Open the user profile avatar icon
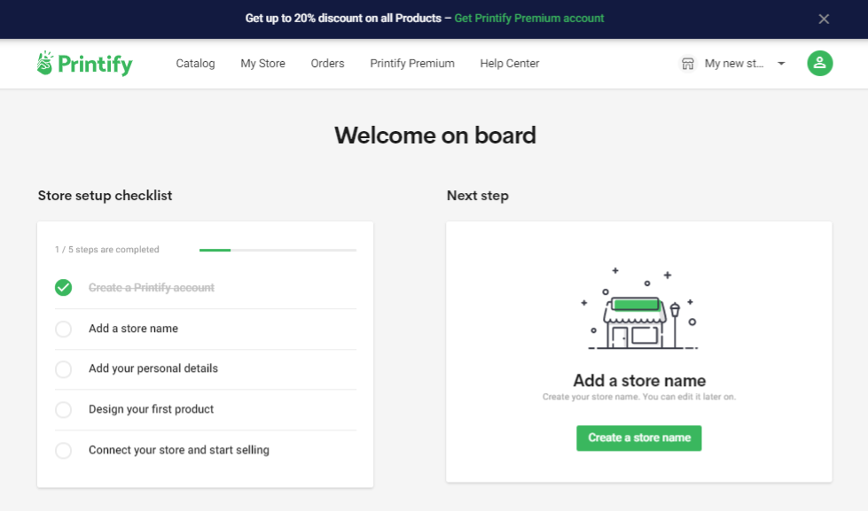Image resolution: width=868 pixels, height=511 pixels. tap(819, 63)
